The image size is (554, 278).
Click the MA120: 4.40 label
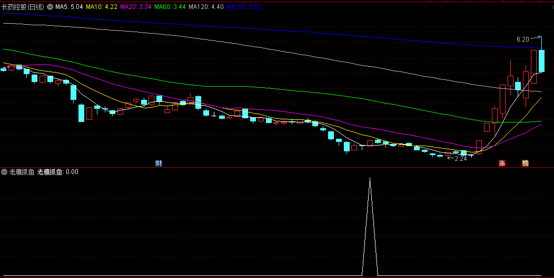coord(206,7)
